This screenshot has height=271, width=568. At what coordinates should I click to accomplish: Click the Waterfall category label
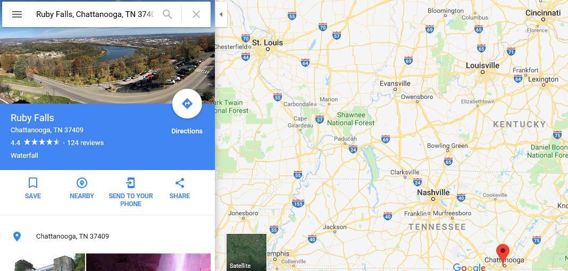coord(24,156)
